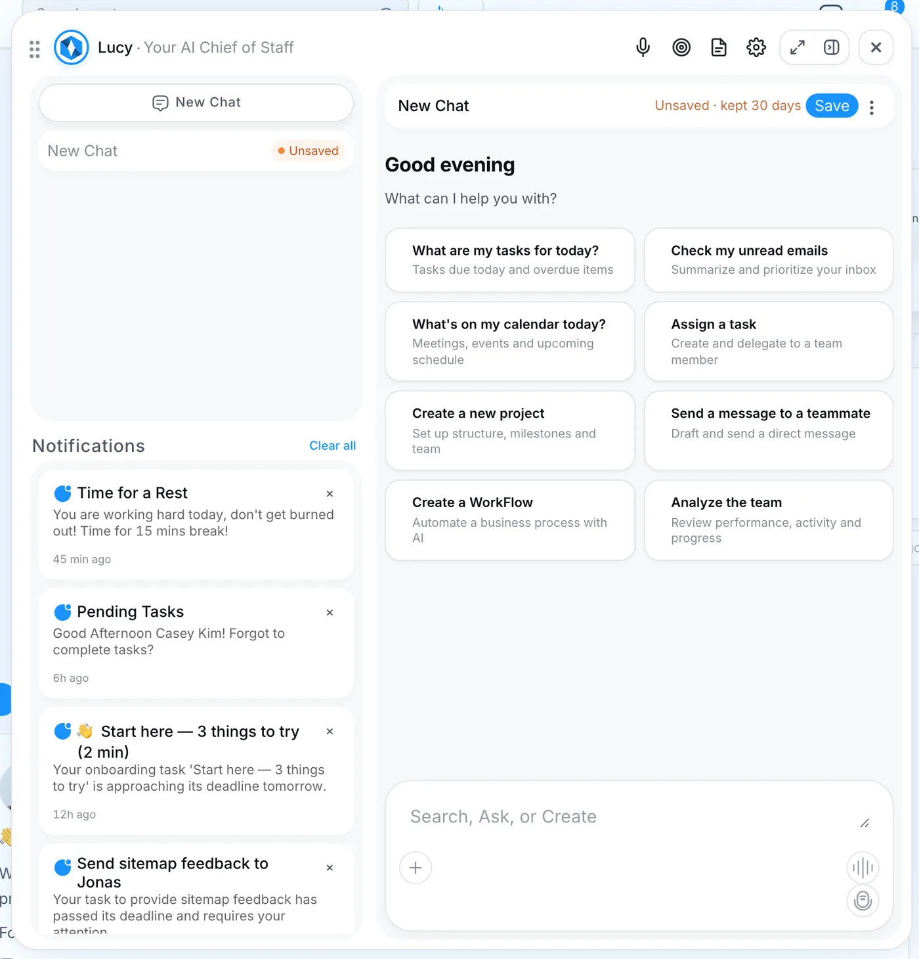This screenshot has height=959, width=919.
Task: Save the unsaved chat
Action: tap(832, 106)
